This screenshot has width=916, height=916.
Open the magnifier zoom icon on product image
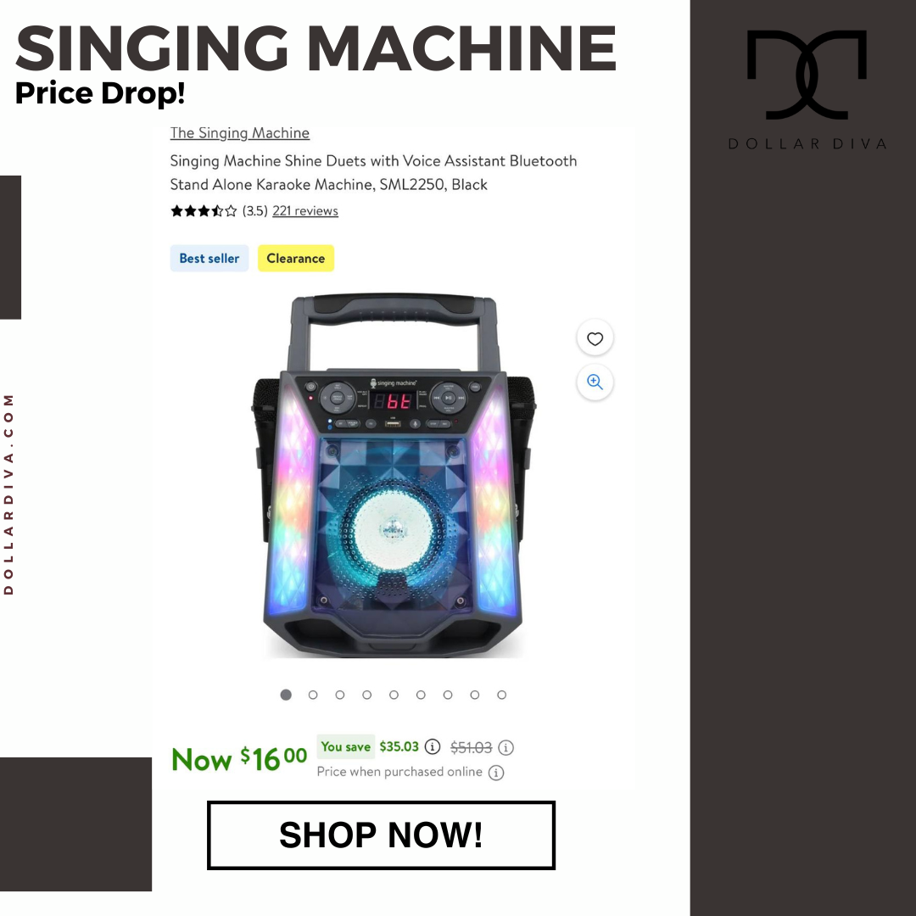[595, 382]
